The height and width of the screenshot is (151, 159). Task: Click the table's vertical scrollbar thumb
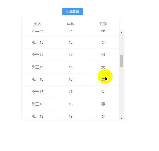tap(122, 61)
